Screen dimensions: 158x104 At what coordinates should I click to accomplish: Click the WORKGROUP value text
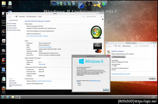coord(42,76)
